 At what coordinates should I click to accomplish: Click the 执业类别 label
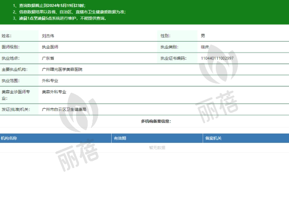(170, 47)
